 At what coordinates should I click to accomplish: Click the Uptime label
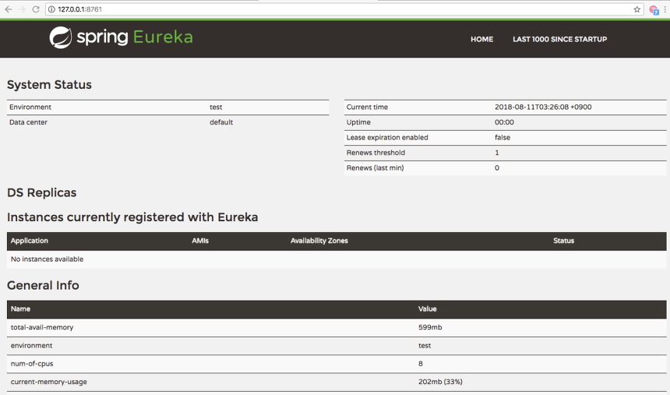pos(358,122)
